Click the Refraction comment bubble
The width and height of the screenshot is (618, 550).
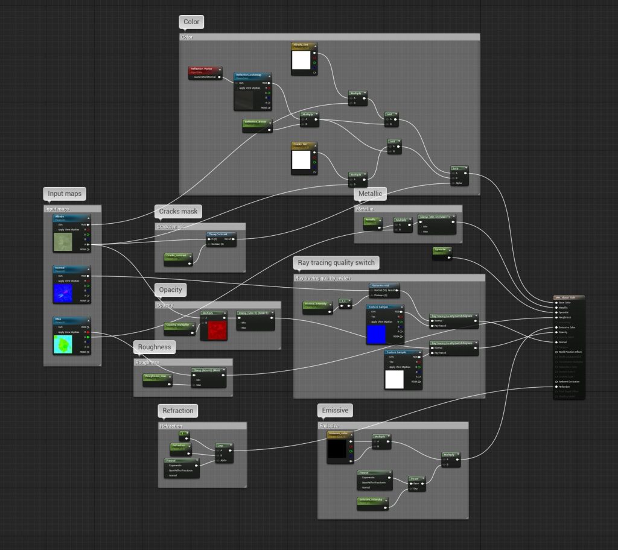[178, 411]
